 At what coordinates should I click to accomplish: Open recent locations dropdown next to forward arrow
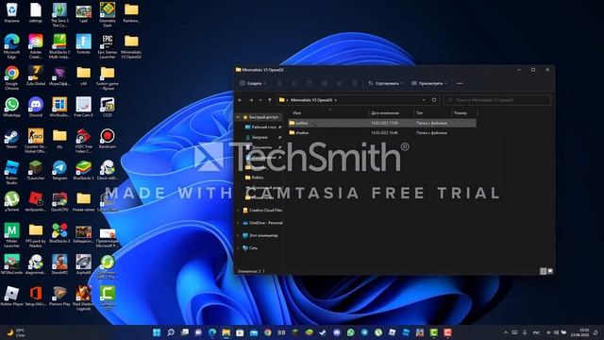point(260,100)
